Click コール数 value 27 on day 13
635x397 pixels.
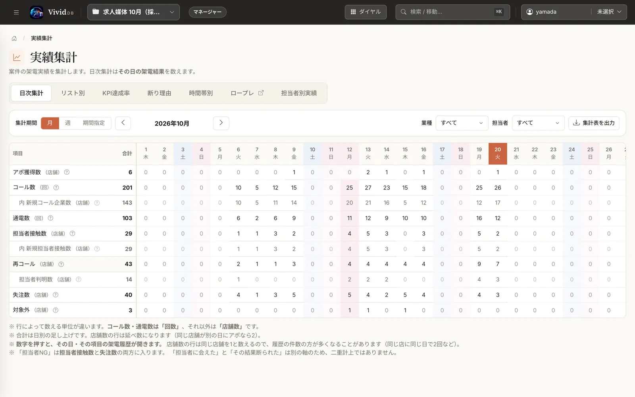click(368, 188)
